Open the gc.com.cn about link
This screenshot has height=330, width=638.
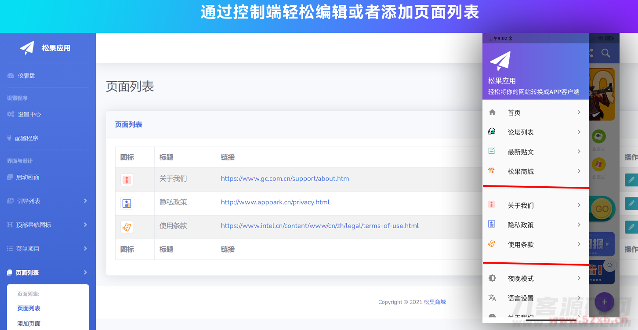pos(285,178)
